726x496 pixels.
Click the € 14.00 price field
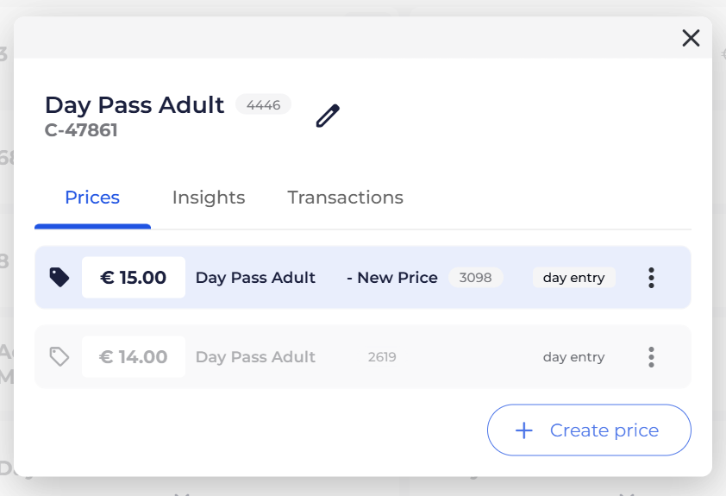134,357
